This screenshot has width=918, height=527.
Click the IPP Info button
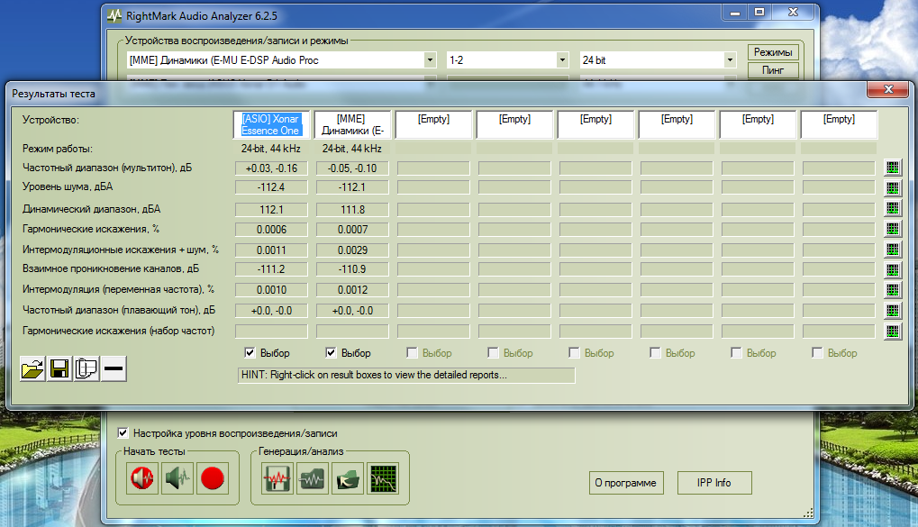[714, 483]
